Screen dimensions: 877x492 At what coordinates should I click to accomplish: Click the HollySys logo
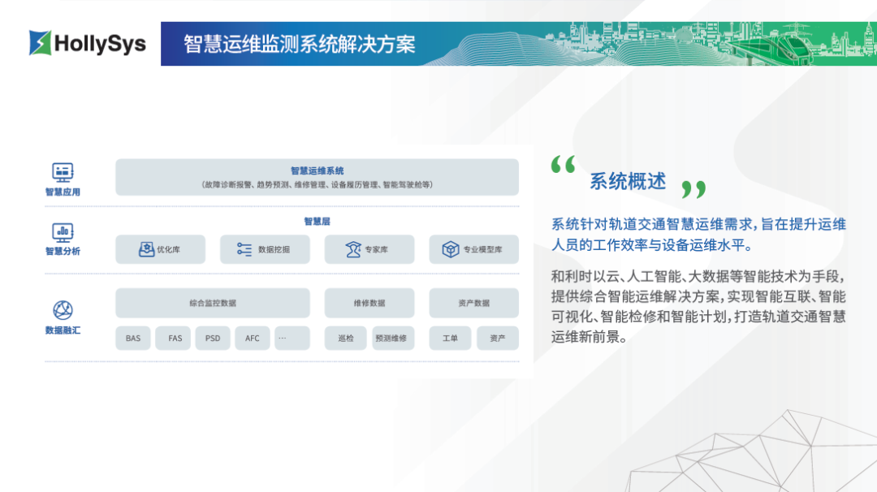coord(87,43)
